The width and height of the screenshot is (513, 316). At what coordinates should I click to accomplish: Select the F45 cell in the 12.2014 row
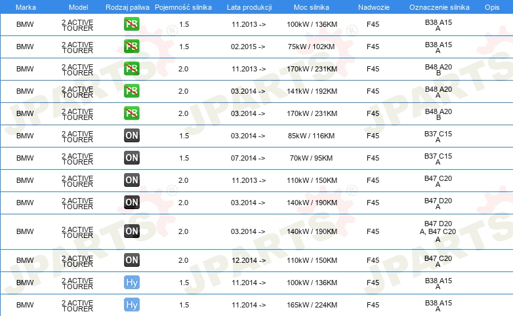coord(373,260)
